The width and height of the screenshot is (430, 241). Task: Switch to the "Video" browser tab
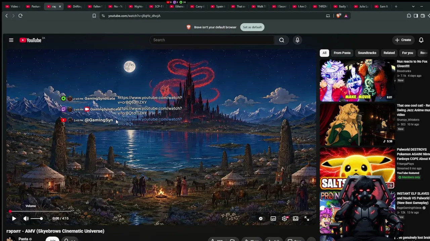click(x=13, y=6)
